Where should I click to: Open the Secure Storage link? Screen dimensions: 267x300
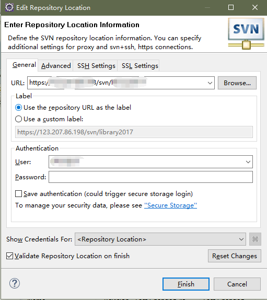pos(171,205)
